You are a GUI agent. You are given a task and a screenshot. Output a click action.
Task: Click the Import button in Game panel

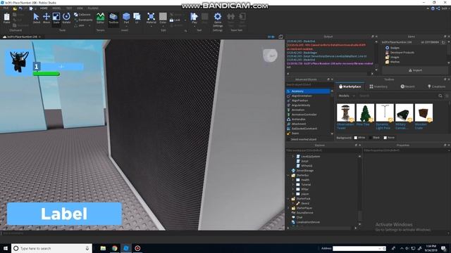415,70
